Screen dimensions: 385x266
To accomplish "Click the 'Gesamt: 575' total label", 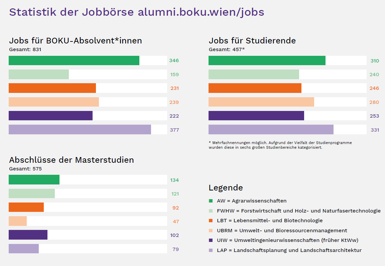I will click(x=25, y=169).
